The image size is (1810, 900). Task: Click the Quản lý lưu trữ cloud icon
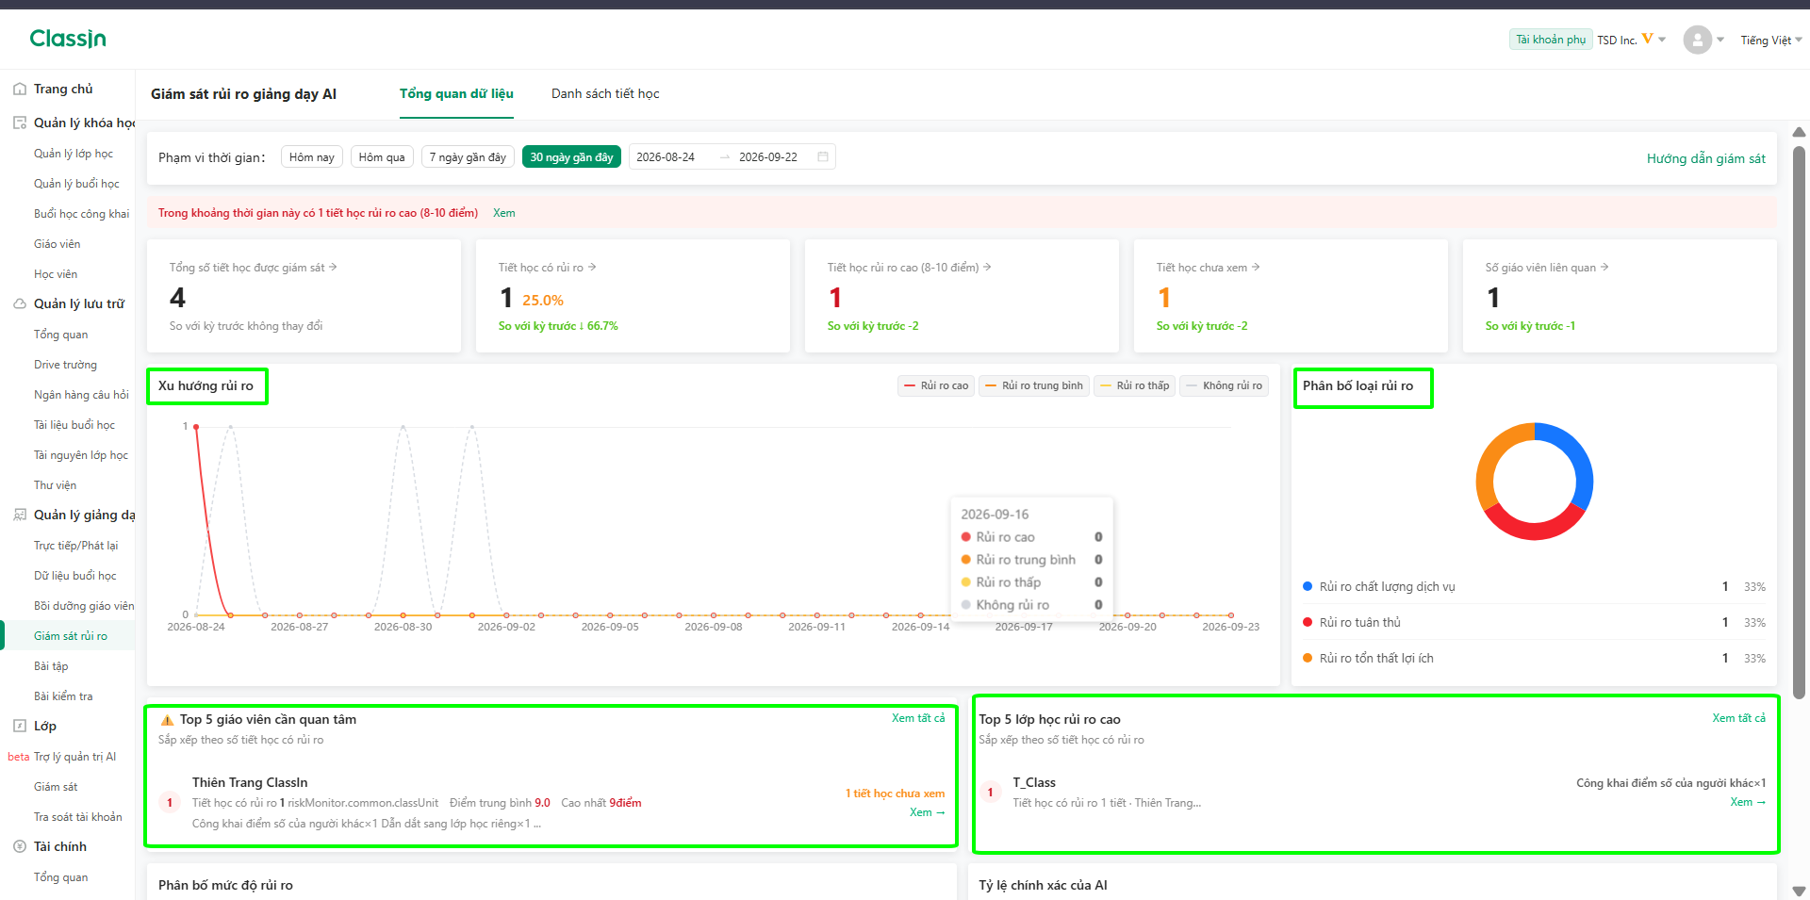click(19, 303)
